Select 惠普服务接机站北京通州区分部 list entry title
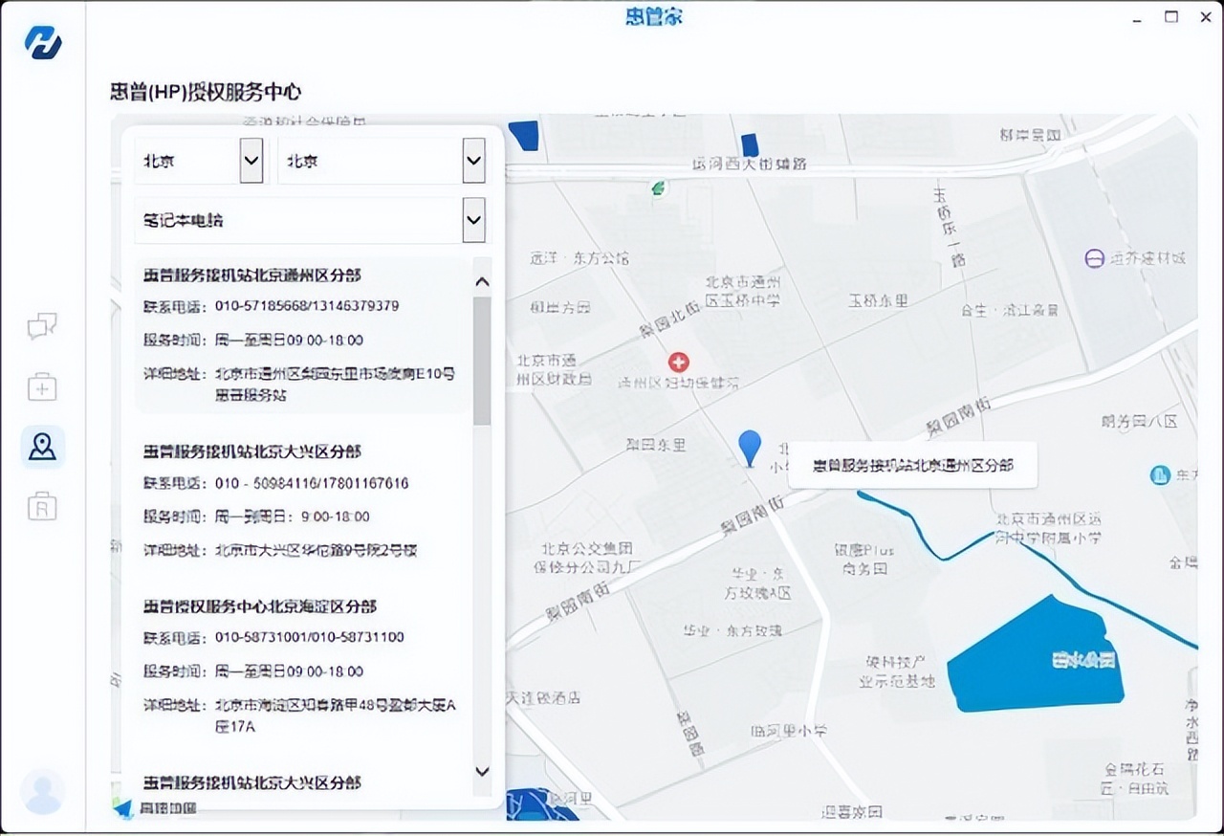Screen dimensions: 1224x836 pos(252,275)
